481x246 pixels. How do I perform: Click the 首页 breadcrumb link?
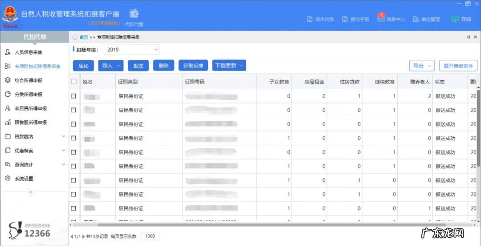pyautogui.click(x=84, y=37)
